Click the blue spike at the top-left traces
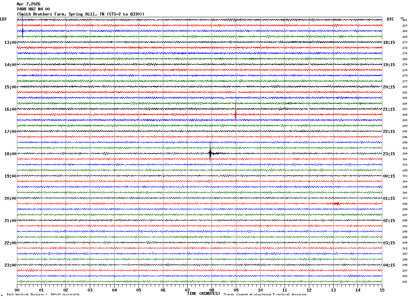This screenshot has width=409, height=299. pos(22,26)
